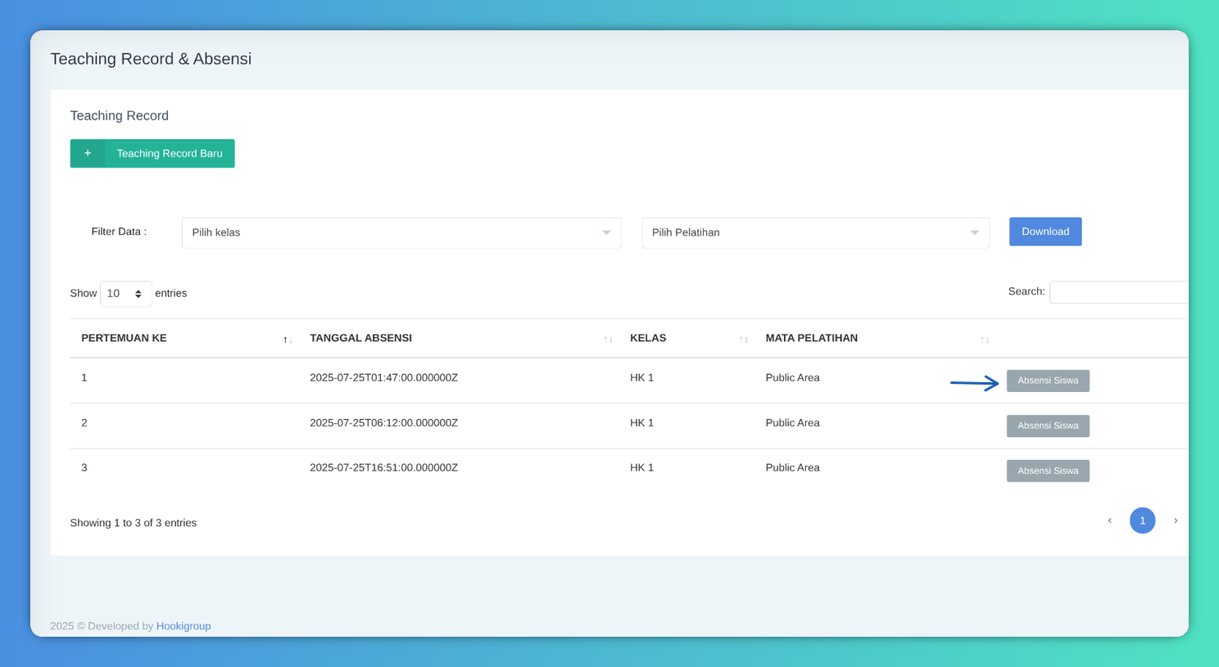
Task: Open the Pilih Pelatihan dropdown
Action: 815,232
